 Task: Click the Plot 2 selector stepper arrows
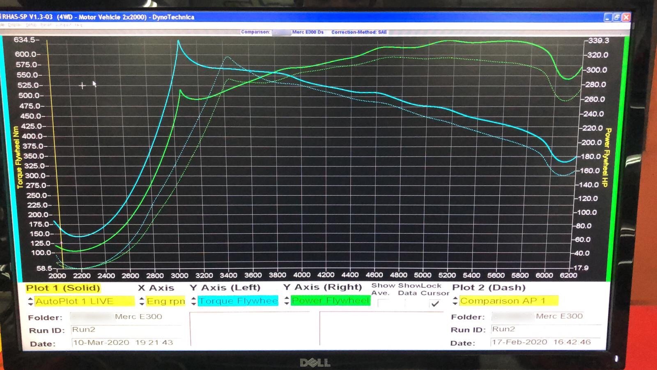[455, 301]
